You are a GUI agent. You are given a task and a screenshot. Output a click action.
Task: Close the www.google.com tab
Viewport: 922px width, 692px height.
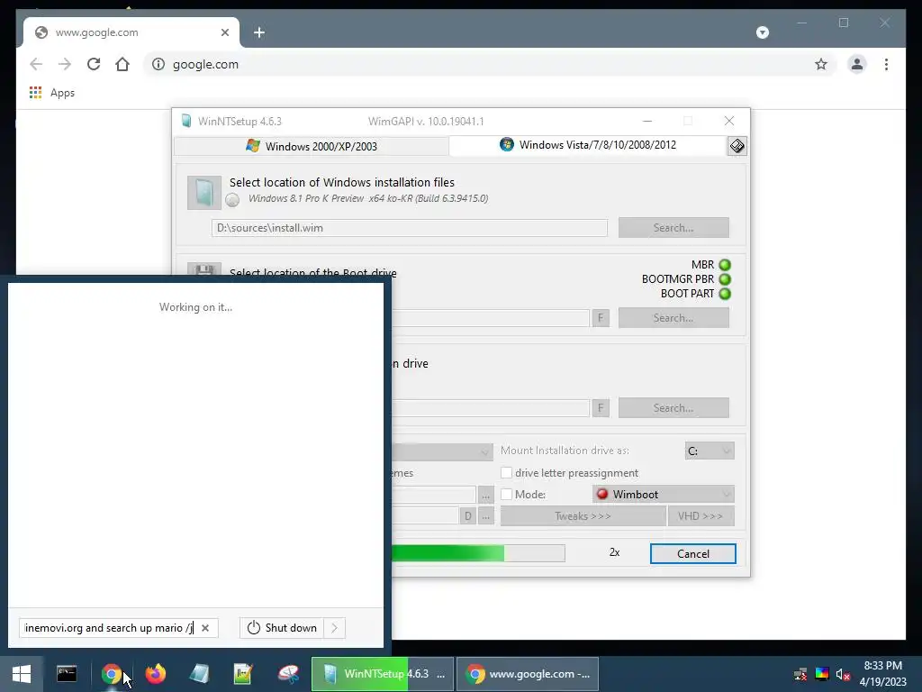coord(224,32)
